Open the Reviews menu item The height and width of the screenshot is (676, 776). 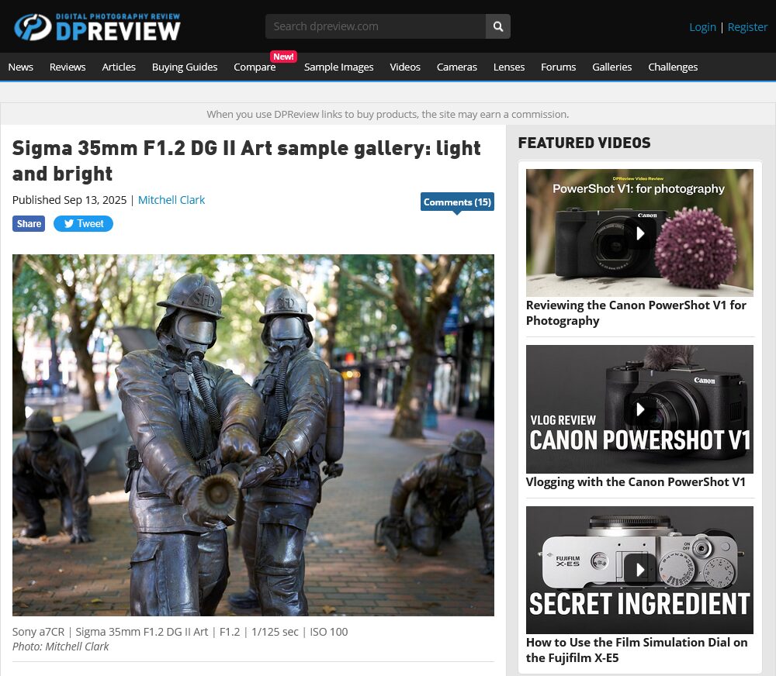pyautogui.click(x=68, y=67)
